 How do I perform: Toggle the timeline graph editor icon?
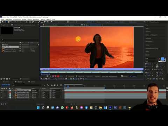pyautogui.click(x=61, y=85)
